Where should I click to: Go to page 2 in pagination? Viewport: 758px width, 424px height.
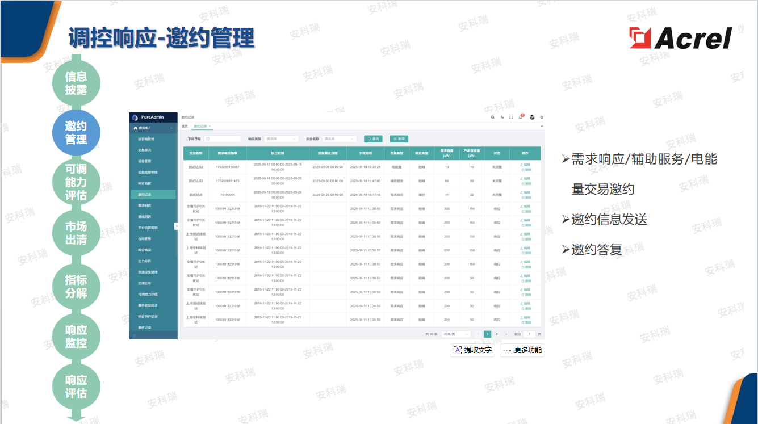coord(496,334)
